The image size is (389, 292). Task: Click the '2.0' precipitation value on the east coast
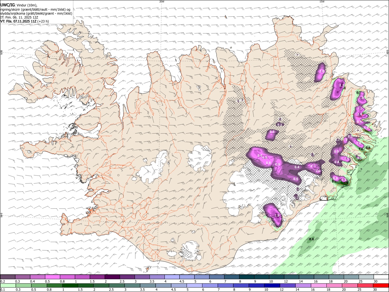tap(360, 114)
